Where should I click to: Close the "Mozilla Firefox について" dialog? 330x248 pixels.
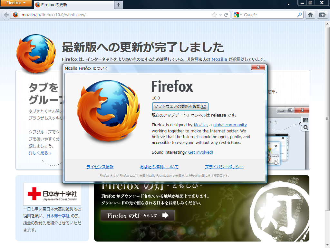point(258,67)
